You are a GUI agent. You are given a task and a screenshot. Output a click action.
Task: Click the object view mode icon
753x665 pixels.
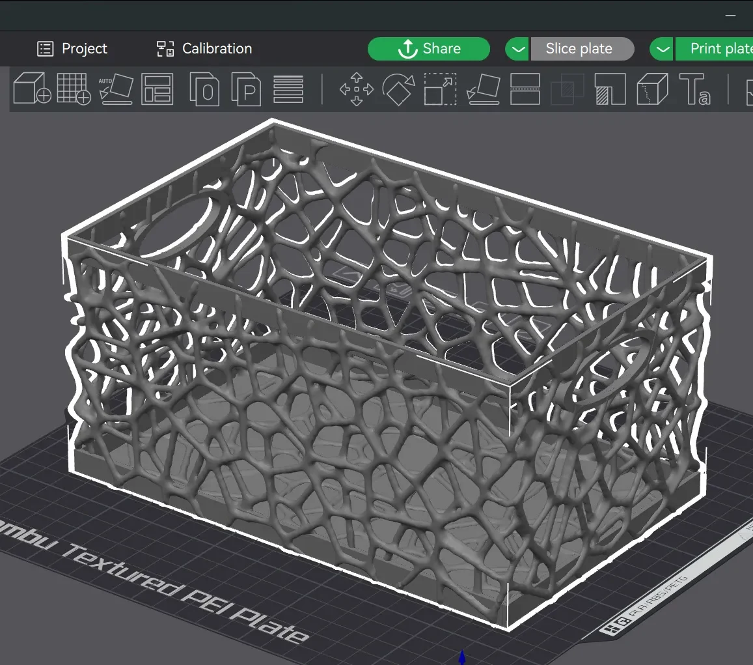[204, 89]
